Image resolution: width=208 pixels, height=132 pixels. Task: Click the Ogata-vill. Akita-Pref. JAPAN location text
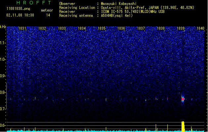pos(147,8)
